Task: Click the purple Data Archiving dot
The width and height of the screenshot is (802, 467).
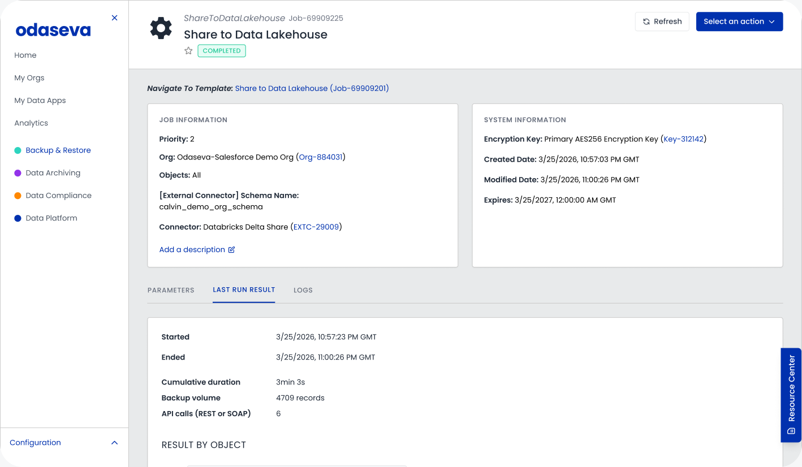Action: 18,173
